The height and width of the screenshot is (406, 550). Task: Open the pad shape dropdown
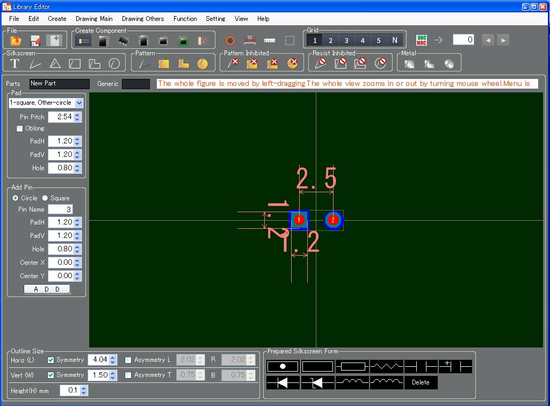(79, 103)
